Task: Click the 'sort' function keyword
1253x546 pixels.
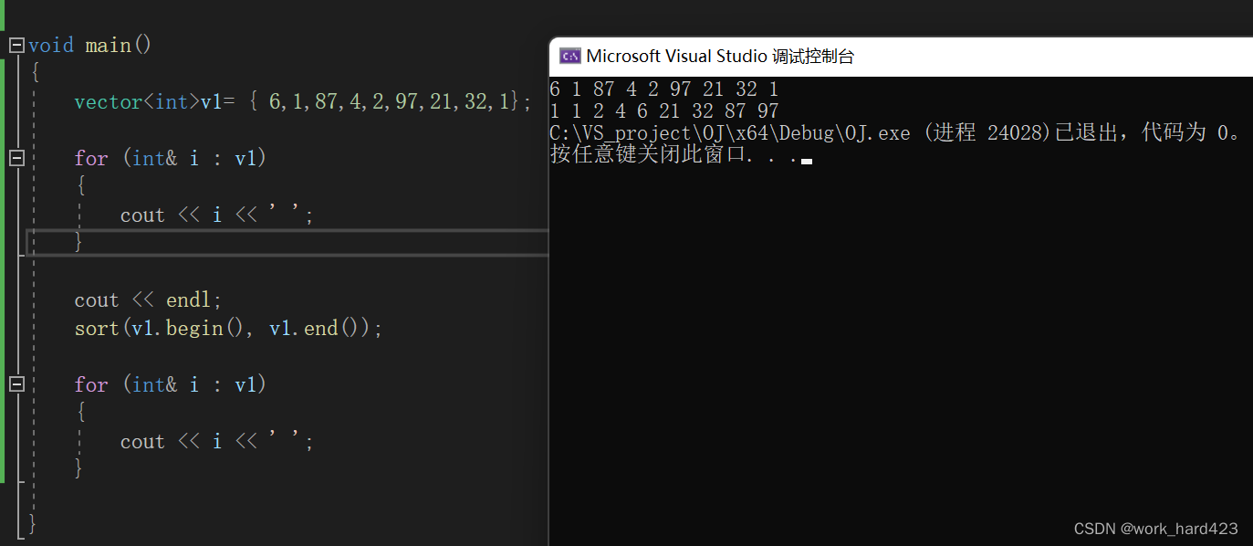Action: (x=97, y=328)
